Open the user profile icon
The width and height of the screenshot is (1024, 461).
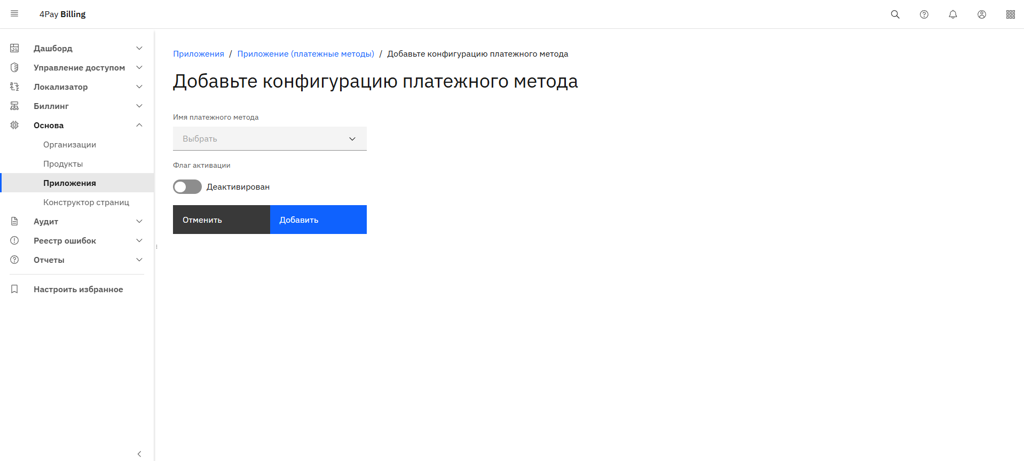click(981, 14)
